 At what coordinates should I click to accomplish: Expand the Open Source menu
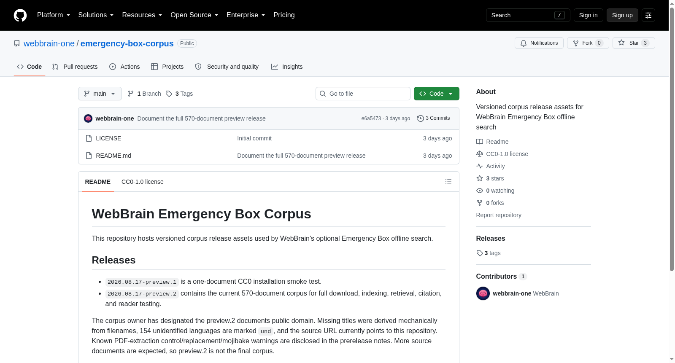[194, 15]
